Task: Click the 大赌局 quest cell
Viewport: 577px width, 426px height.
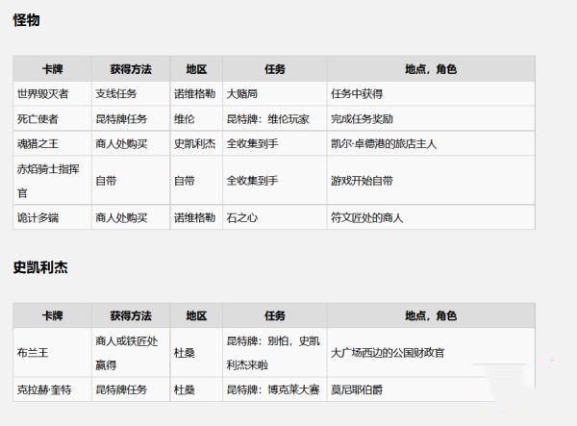Action: point(241,94)
